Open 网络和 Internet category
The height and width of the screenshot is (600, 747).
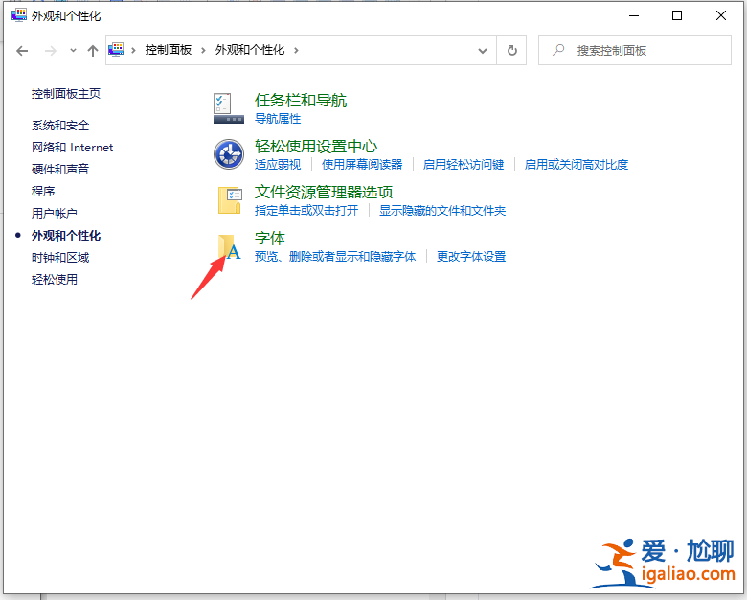[73, 148]
